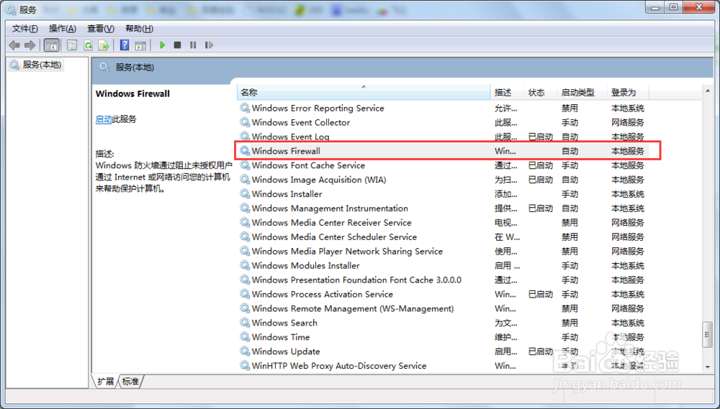This screenshot has height=409, width=720.
Task: Click the Refresh toolbar icon
Action: pos(88,45)
